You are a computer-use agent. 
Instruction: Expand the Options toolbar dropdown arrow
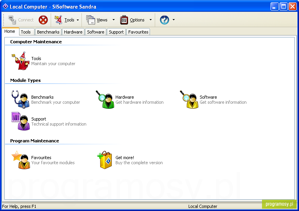pos(150,20)
